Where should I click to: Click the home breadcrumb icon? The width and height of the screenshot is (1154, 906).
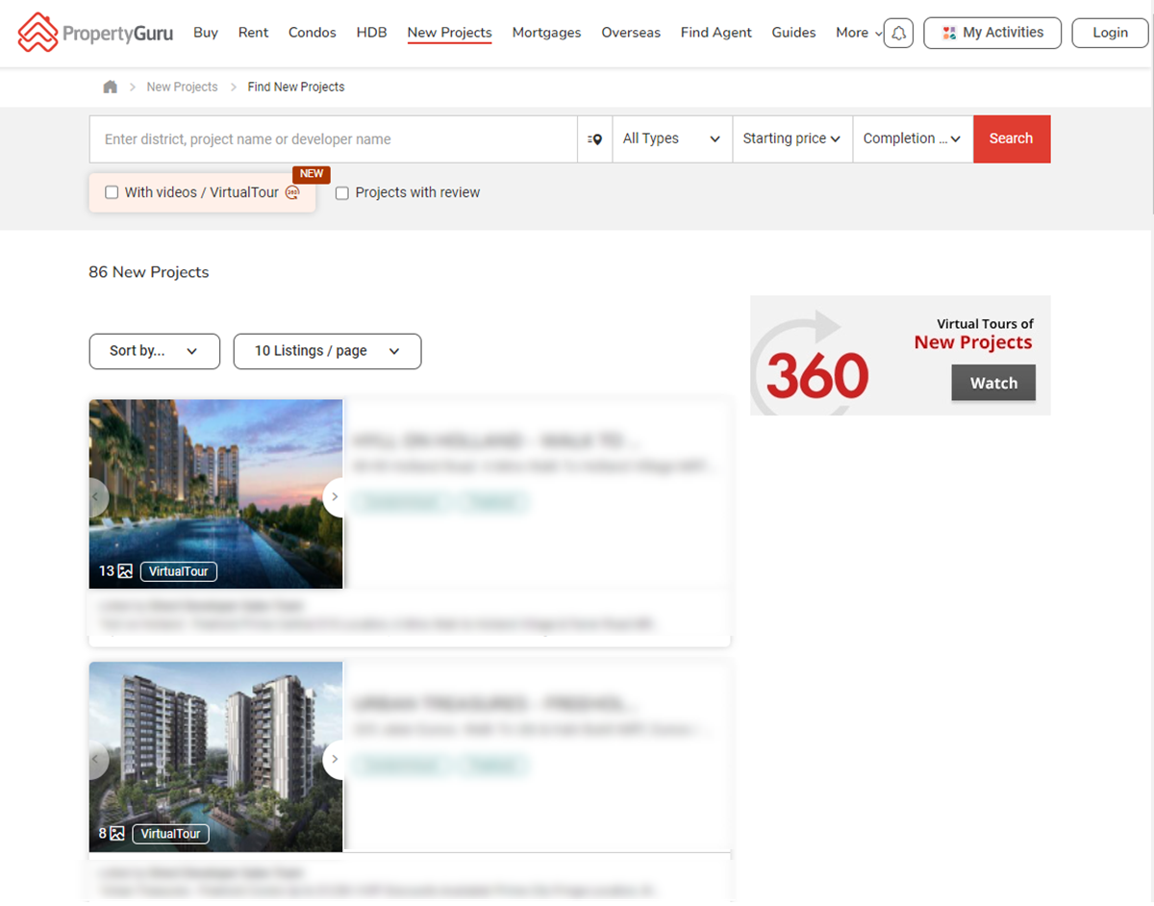(111, 87)
